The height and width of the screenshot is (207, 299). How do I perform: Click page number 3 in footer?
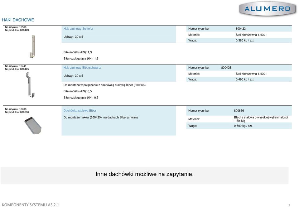coord(289,205)
